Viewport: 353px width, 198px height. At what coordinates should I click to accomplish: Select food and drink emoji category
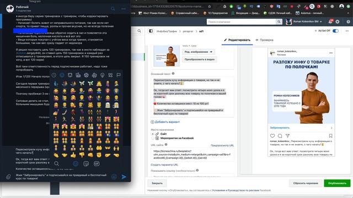78,75
